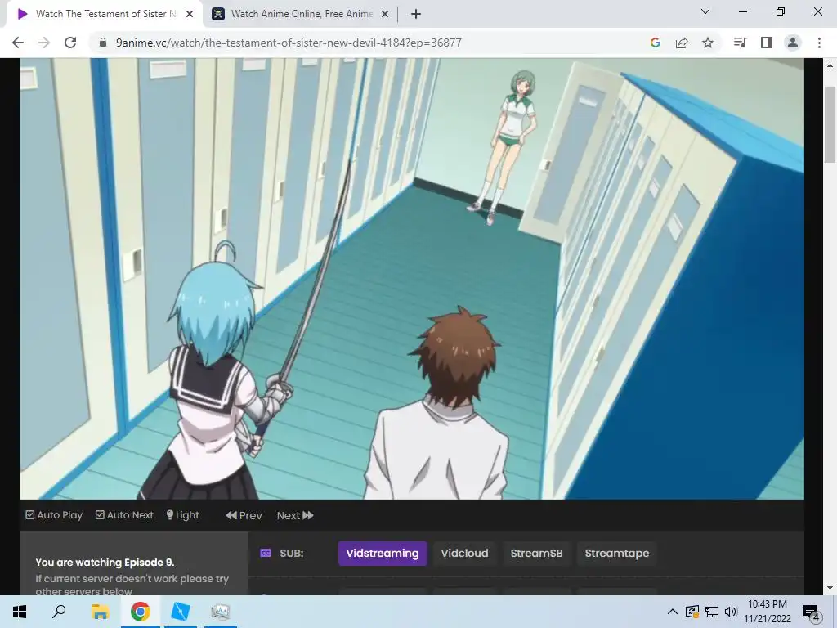Select the Watch The Testament of Sister tab
Image resolution: width=837 pixels, height=628 pixels.
point(105,14)
